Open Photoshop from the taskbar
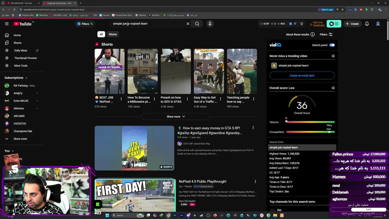The height and width of the screenshot is (219, 389). coord(175,215)
